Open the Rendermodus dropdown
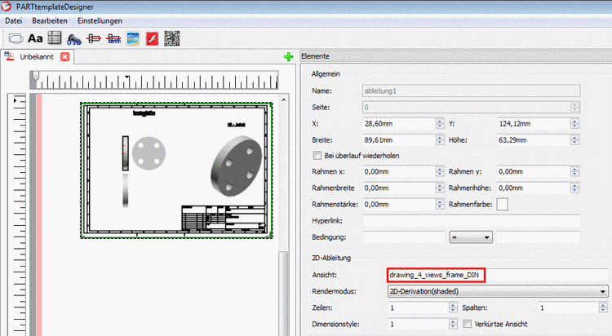The width and height of the screenshot is (612, 336). (498, 291)
